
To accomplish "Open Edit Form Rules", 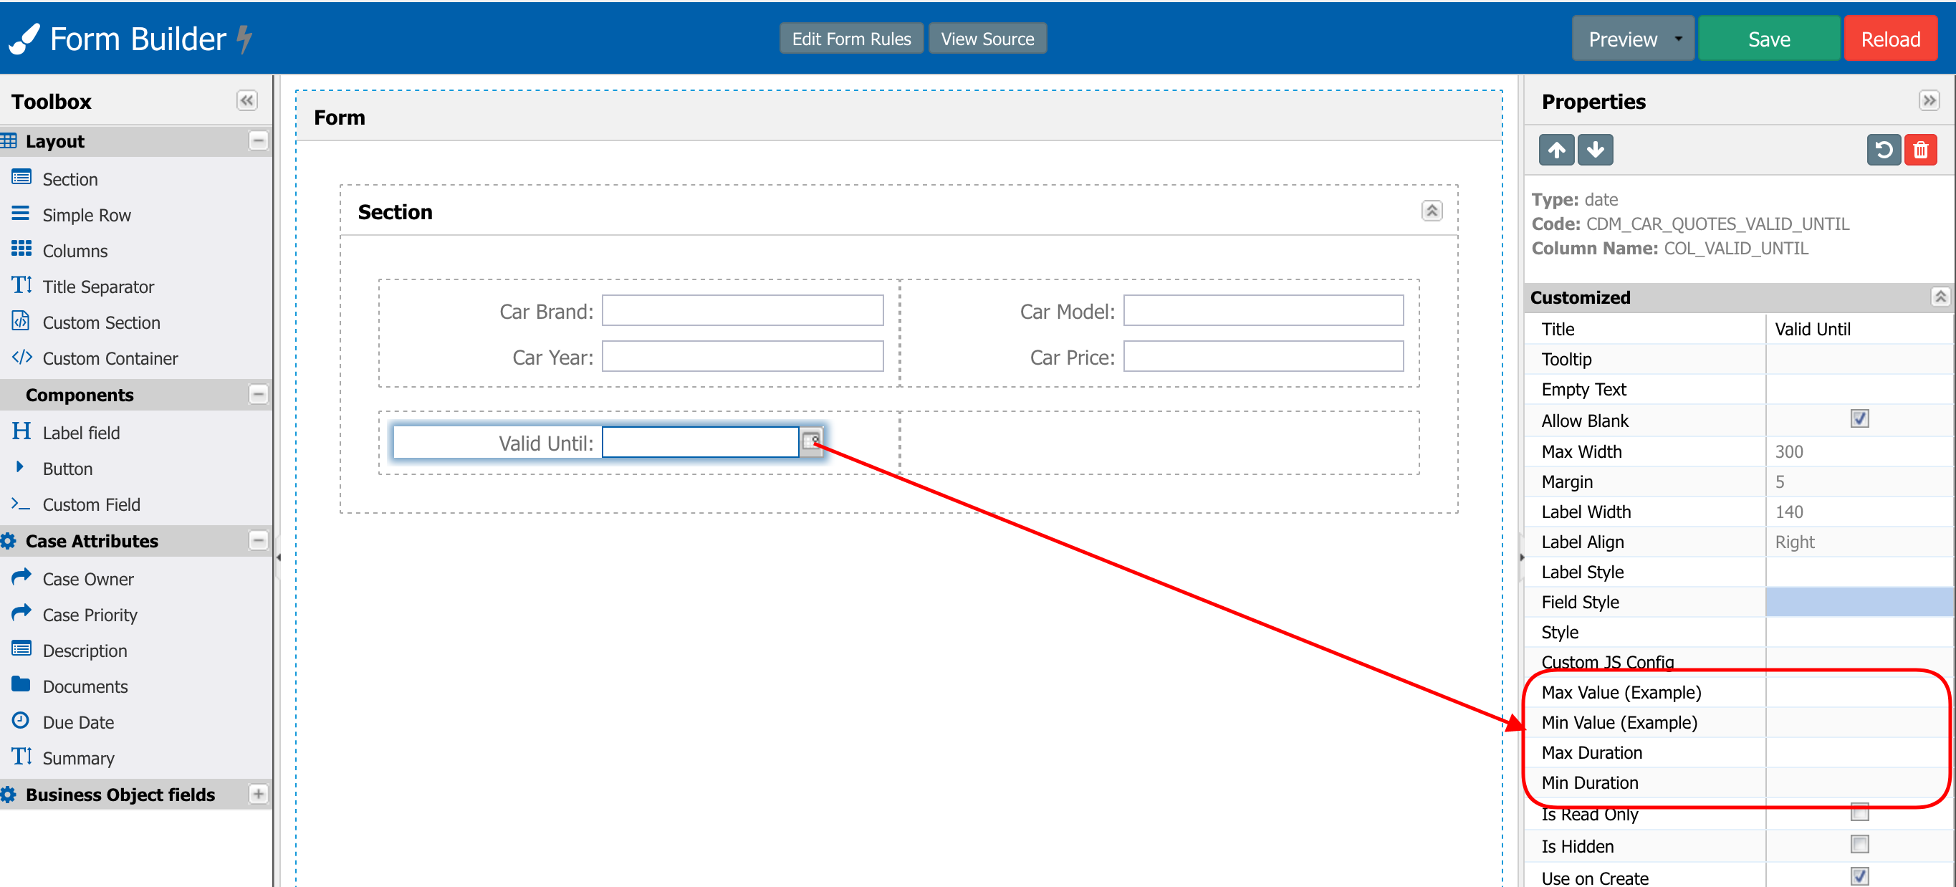I will click(851, 39).
